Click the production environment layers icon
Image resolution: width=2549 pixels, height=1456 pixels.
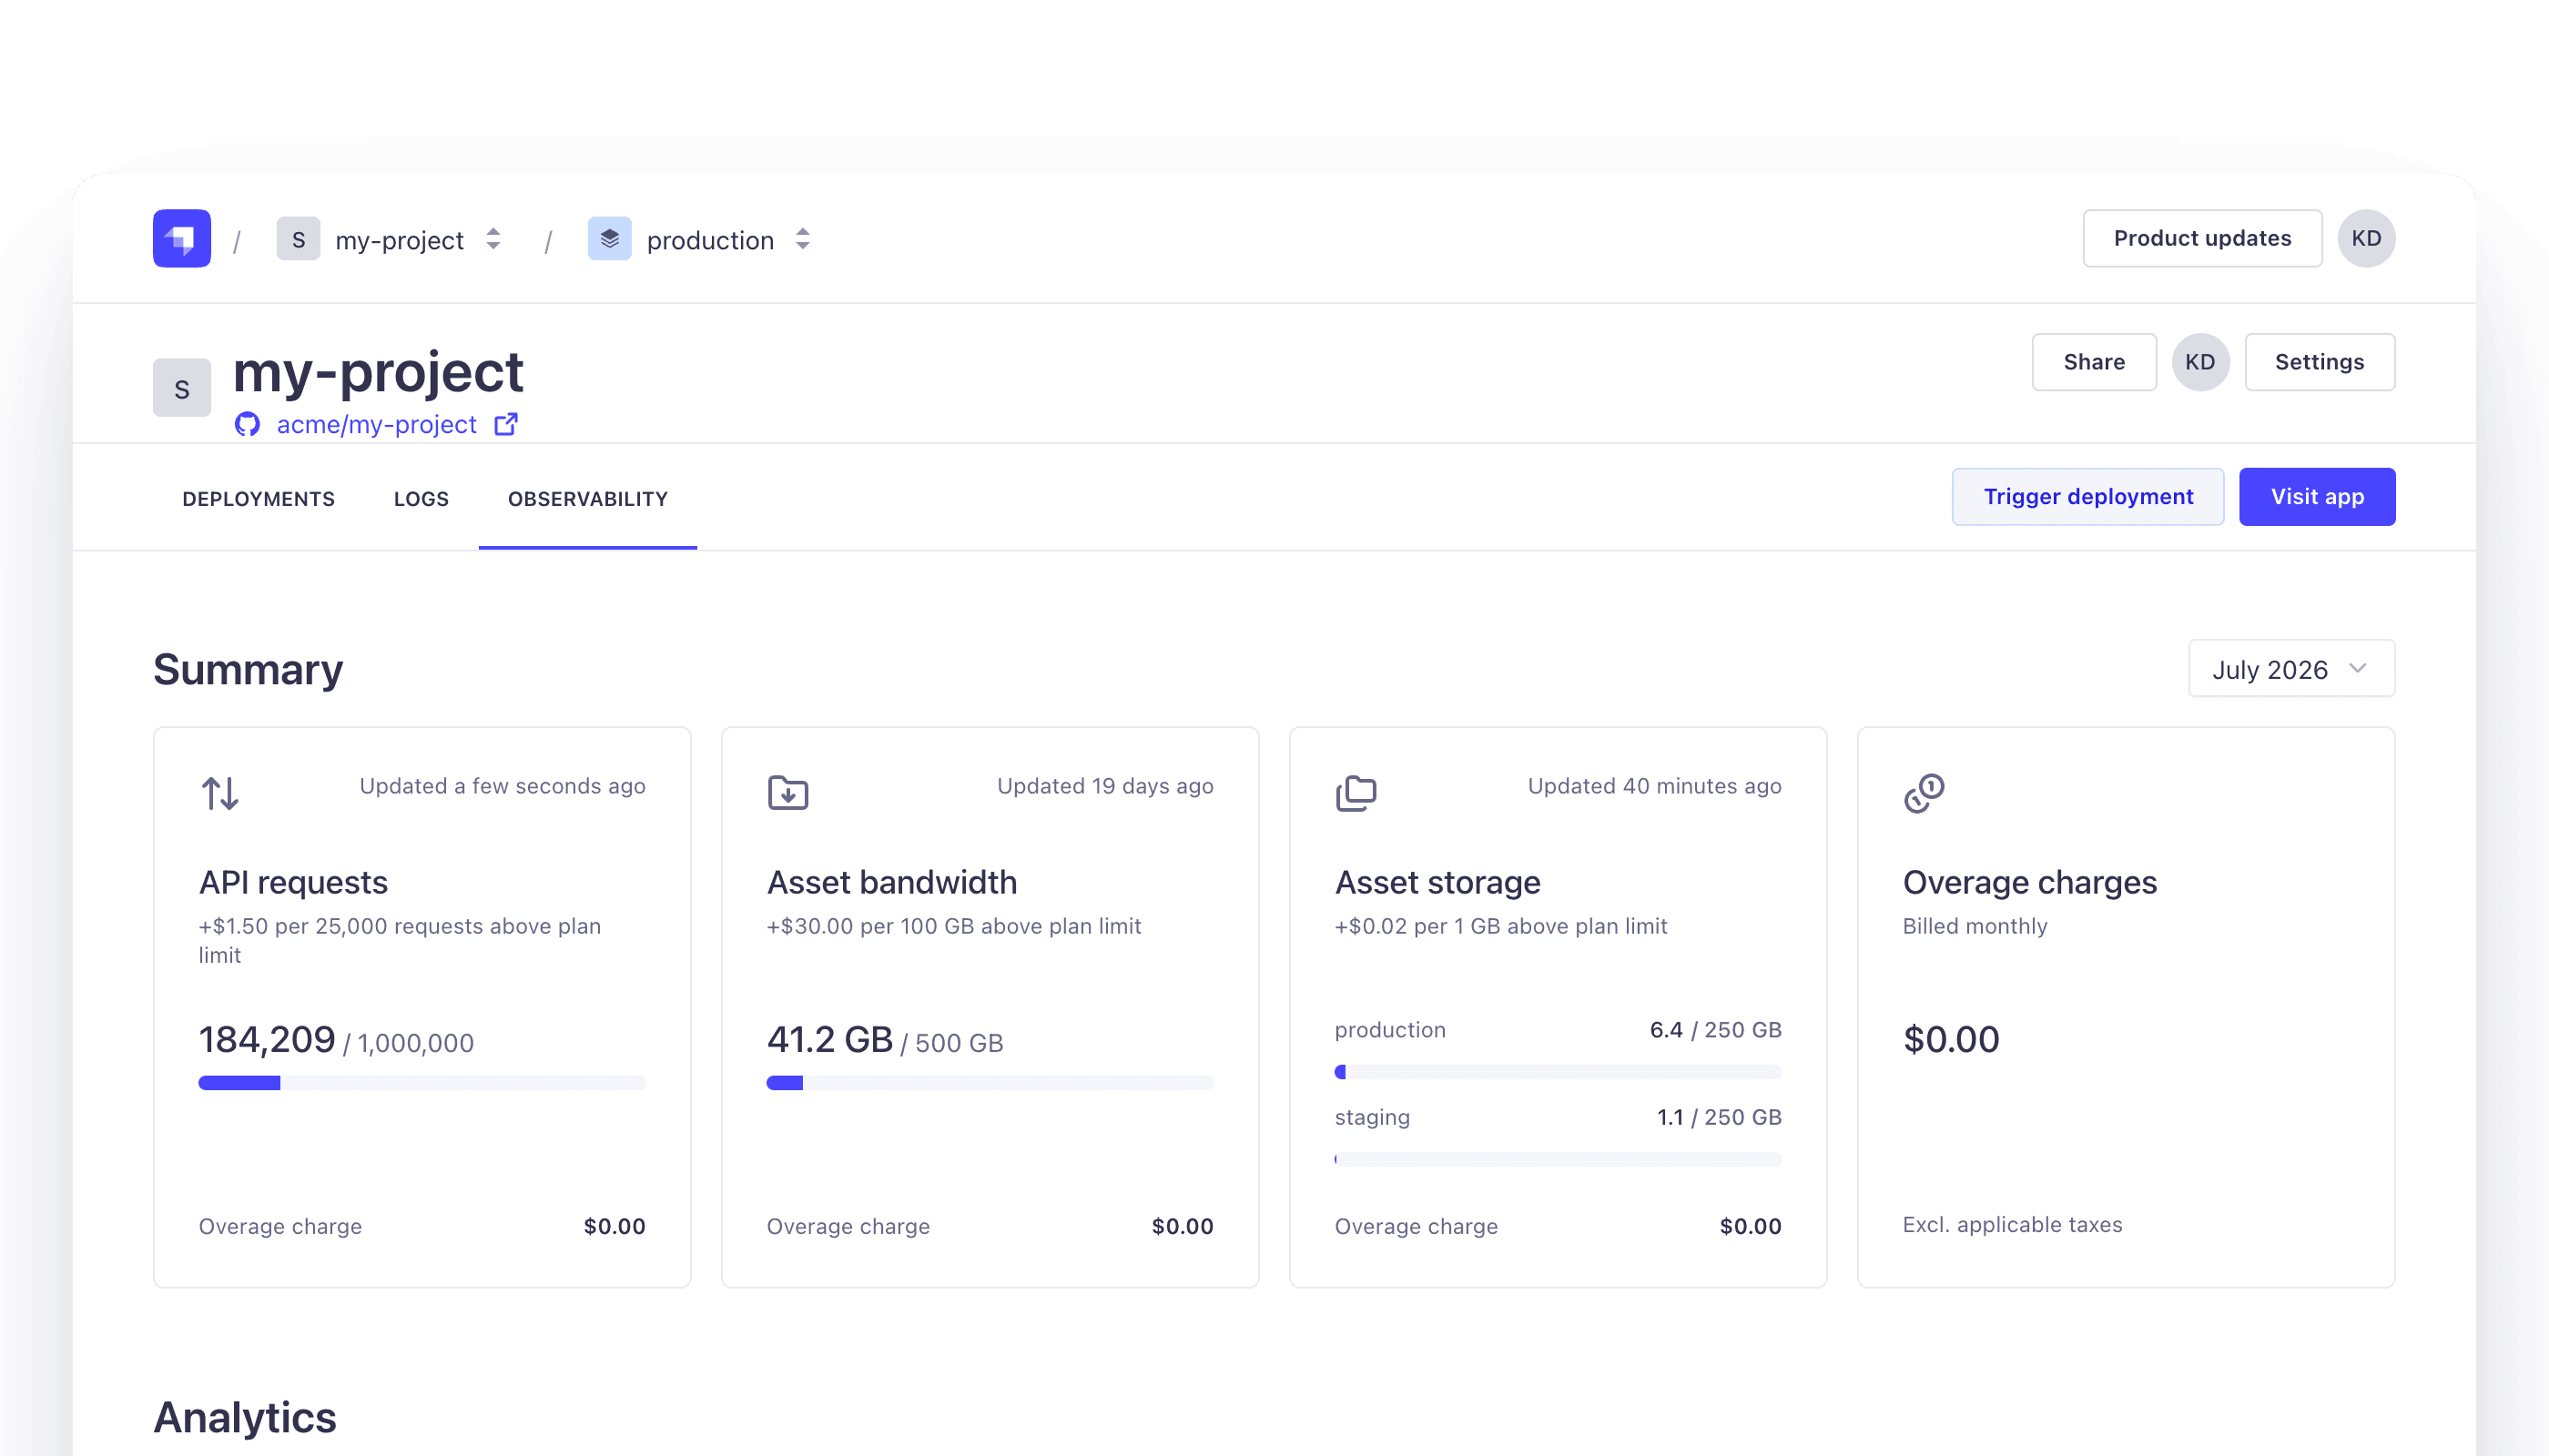(609, 239)
